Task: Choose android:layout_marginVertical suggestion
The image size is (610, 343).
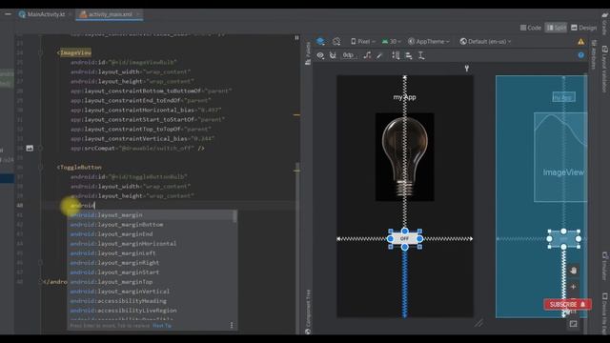Action: pyautogui.click(x=152, y=292)
